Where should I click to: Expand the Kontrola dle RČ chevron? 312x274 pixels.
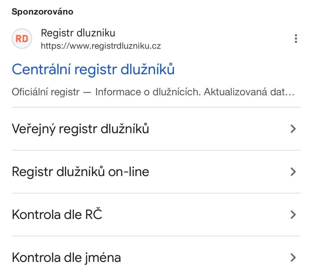(293, 215)
